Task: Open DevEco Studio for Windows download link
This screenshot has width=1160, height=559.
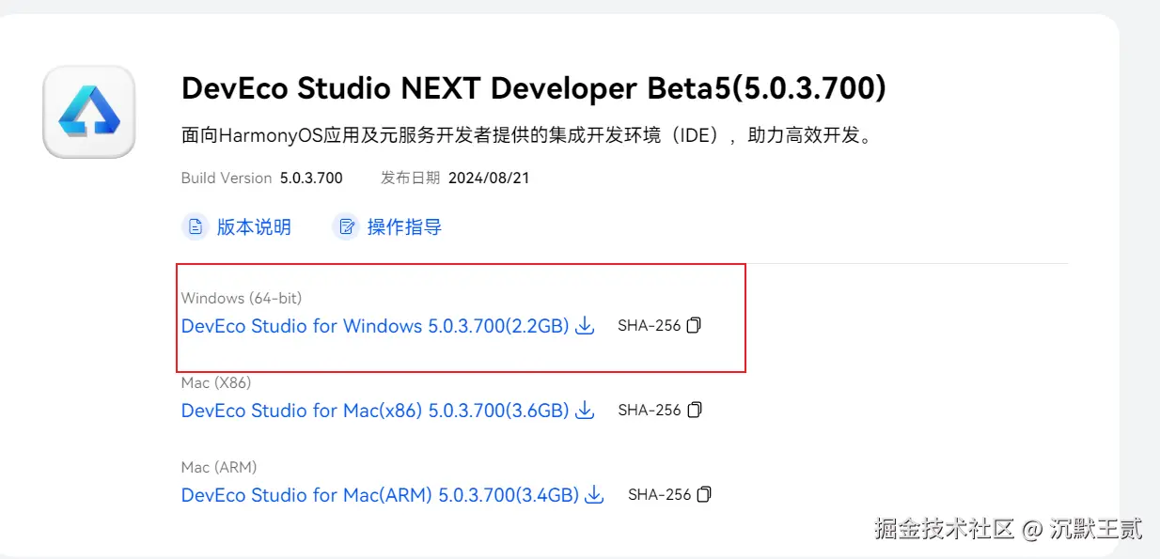Action: [x=375, y=326]
